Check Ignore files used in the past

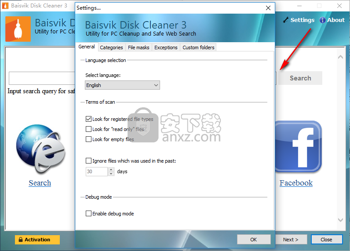89,160
